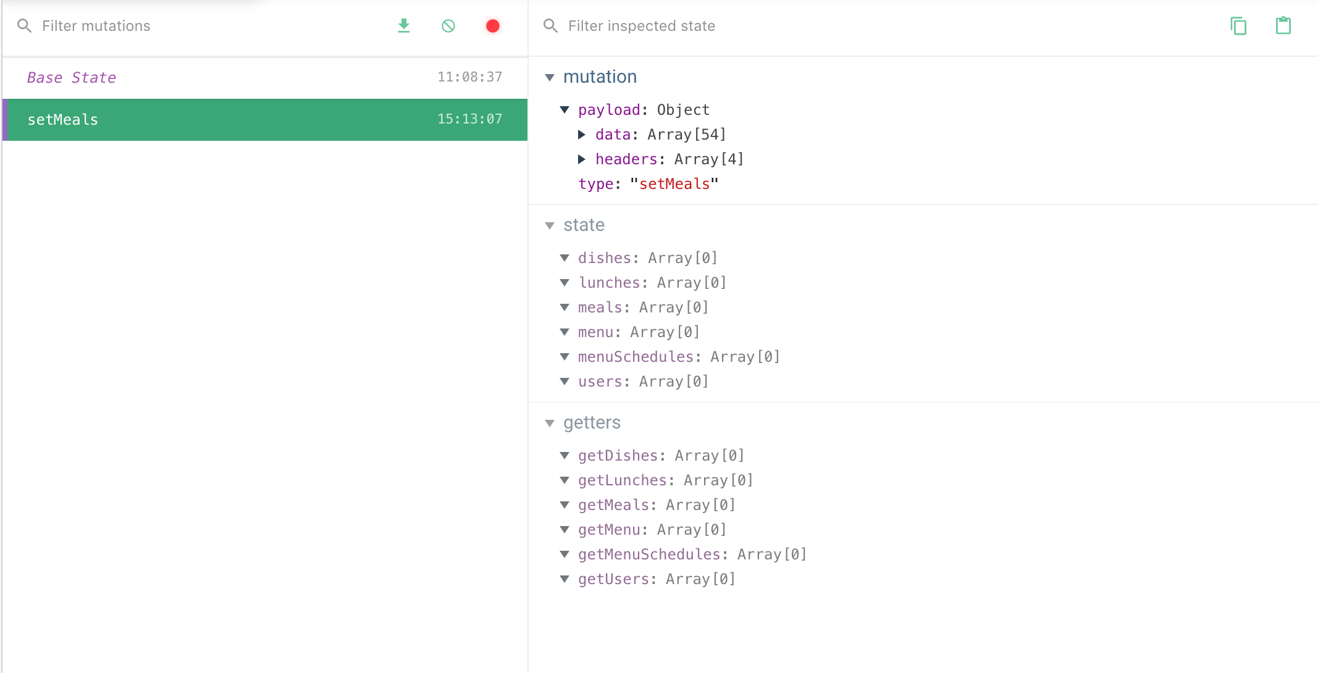Viewport: 1318px width, 673px height.
Task: Collapse the getters section
Action: (x=550, y=423)
